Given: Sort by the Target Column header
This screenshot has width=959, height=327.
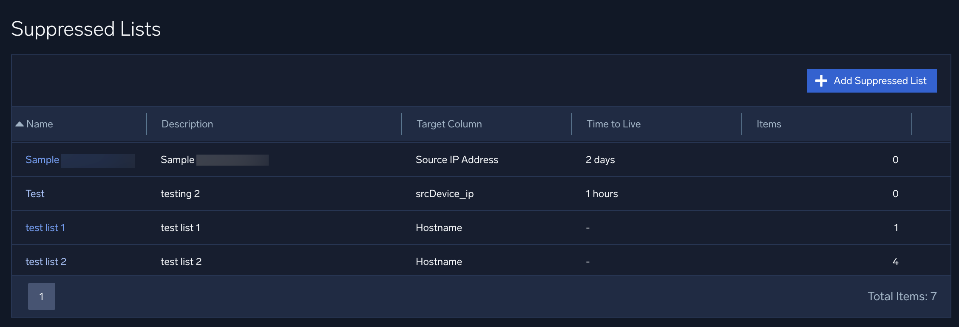Looking at the screenshot, I should (449, 124).
